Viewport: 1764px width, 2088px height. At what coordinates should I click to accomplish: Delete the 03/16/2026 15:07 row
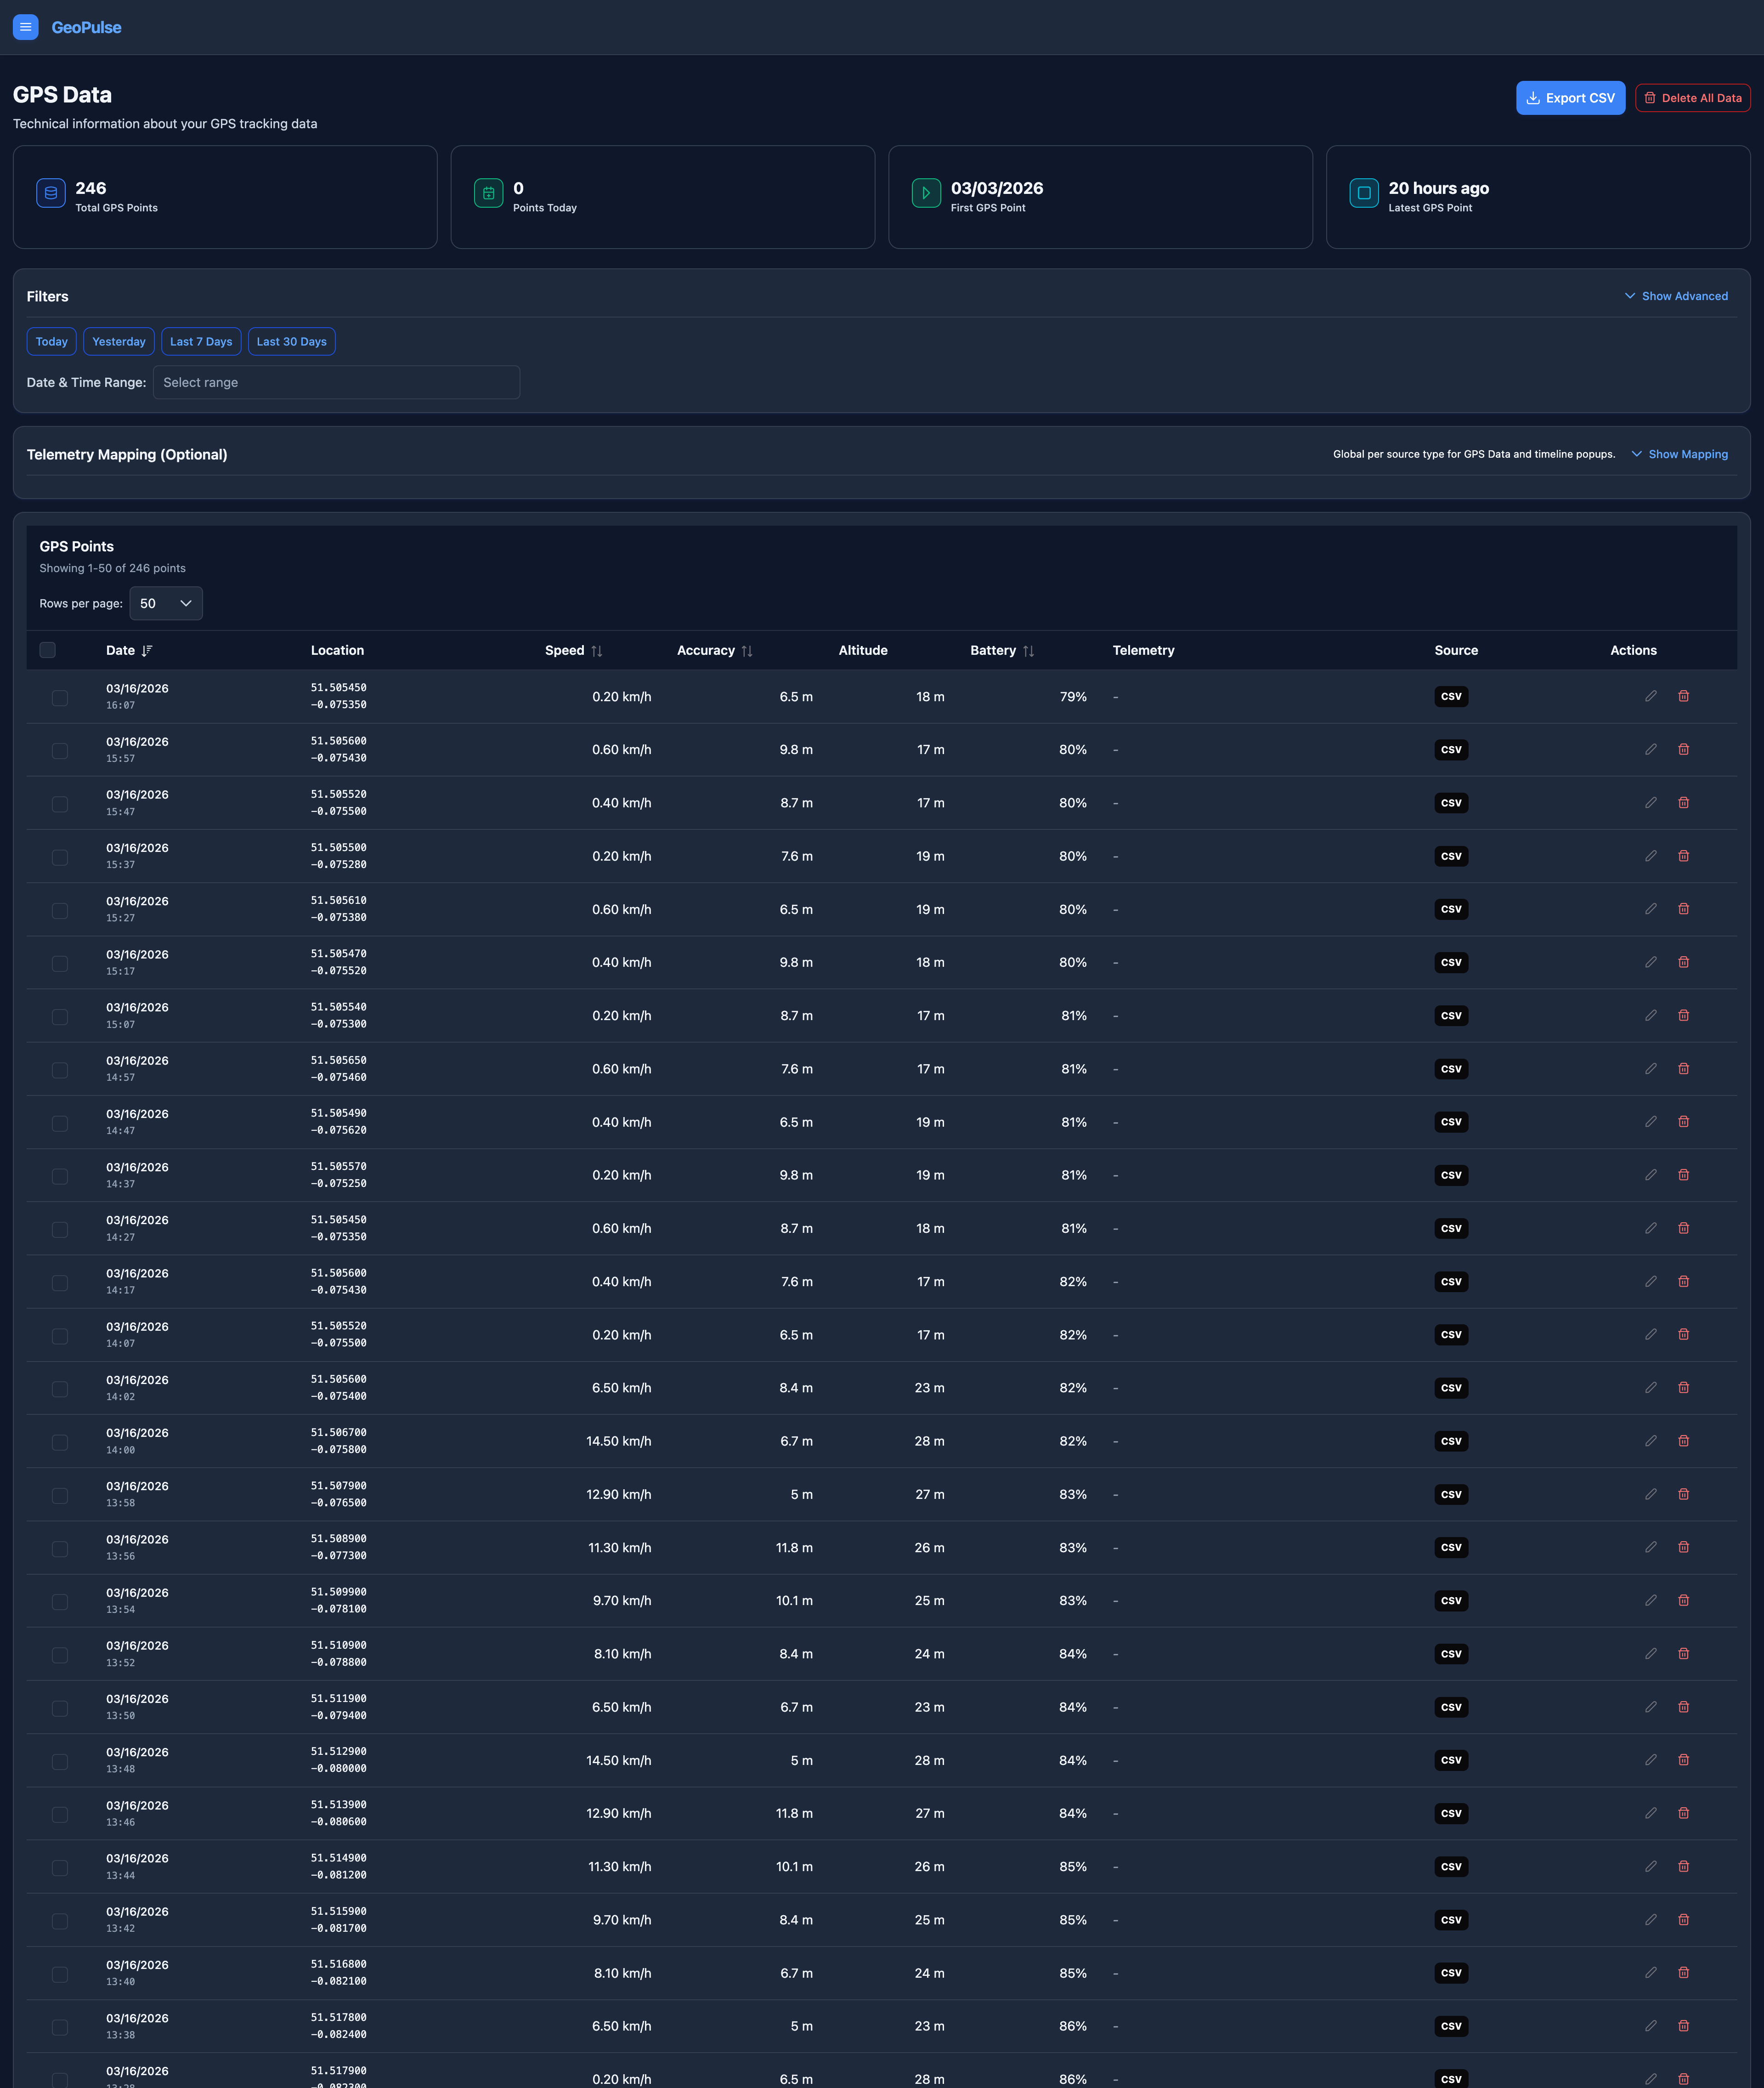click(1684, 1016)
